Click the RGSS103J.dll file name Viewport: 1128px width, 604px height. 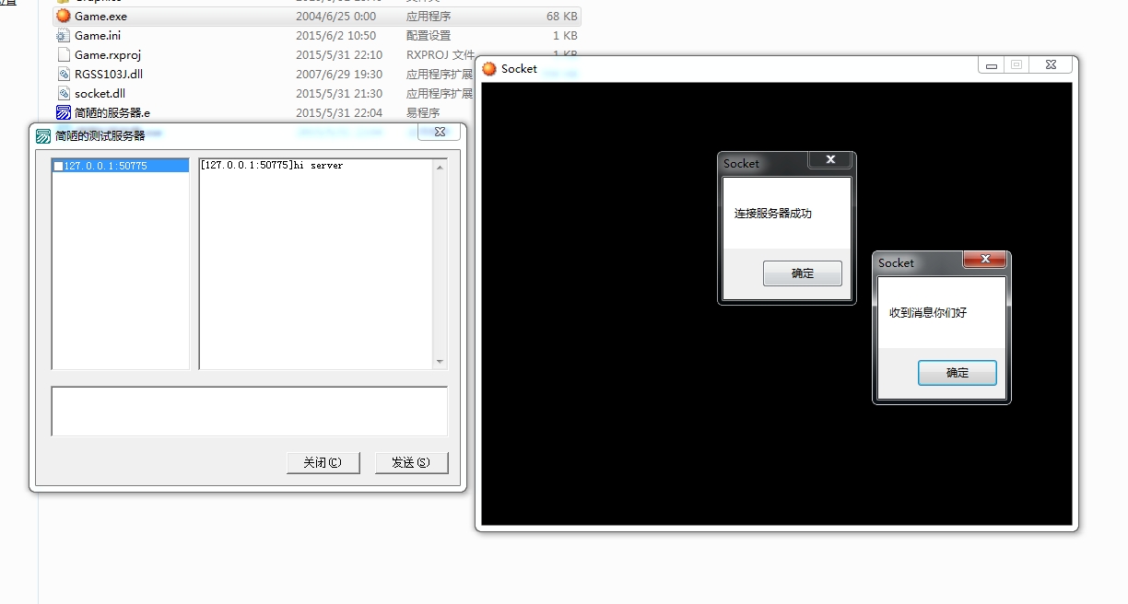click(x=109, y=75)
